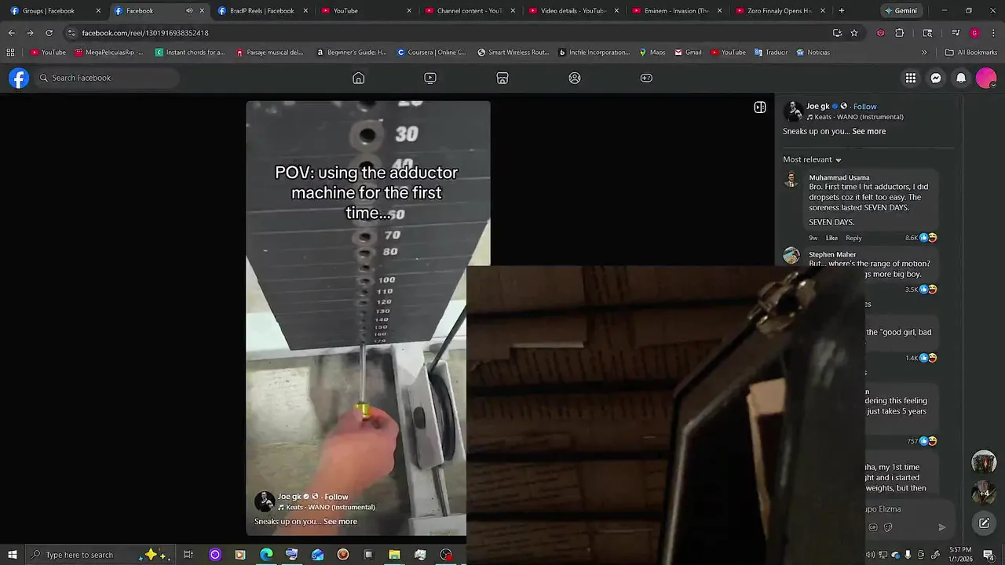This screenshot has height=565, width=1005.
Task: Open a new browser tab
Action: (x=842, y=11)
